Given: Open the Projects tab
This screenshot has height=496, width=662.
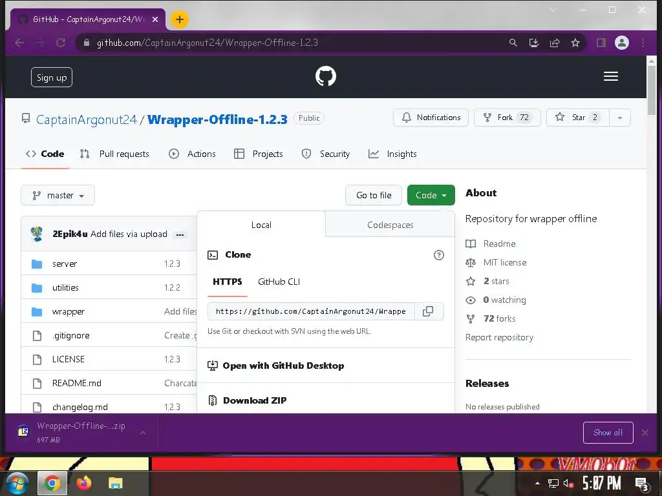Looking at the screenshot, I should [x=259, y=154].
